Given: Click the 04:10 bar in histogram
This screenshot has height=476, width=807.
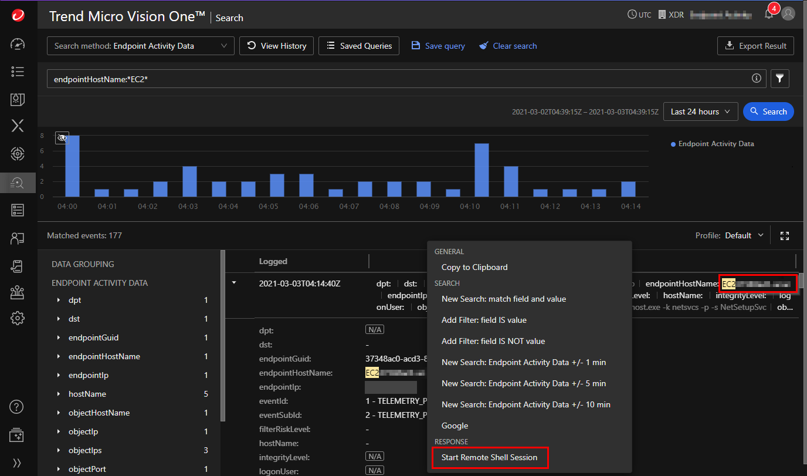Looking at the screenshot, I should (482, 170).
